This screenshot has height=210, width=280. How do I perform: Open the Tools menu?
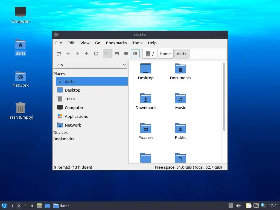click(x=137, y=43)
